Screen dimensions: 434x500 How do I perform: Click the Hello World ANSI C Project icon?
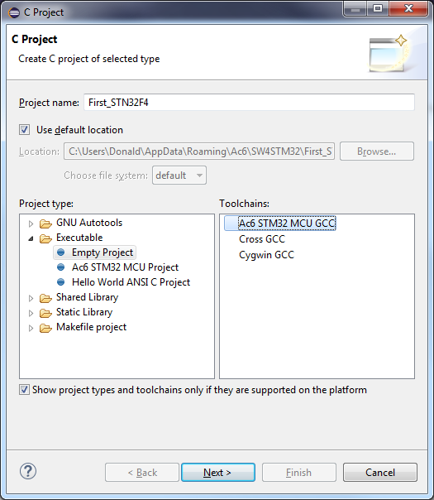(60, 282)
